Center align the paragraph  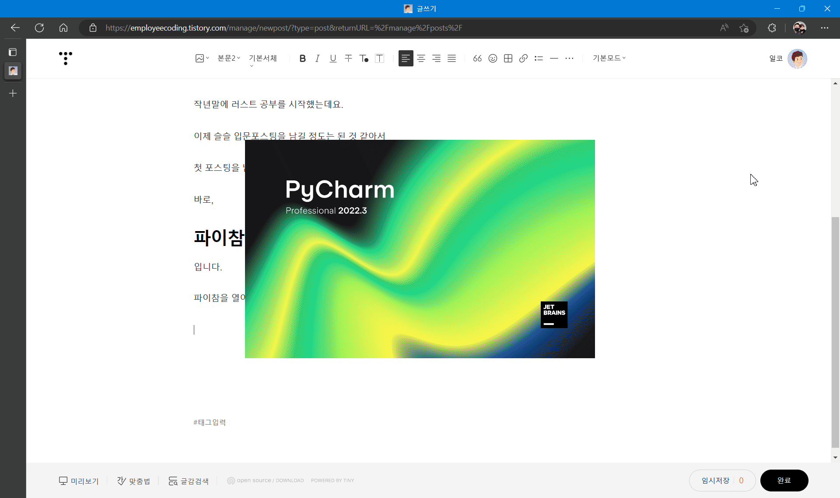[x=421, y=59]
